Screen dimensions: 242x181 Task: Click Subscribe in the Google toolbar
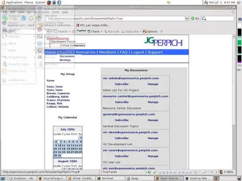(130, 31)
